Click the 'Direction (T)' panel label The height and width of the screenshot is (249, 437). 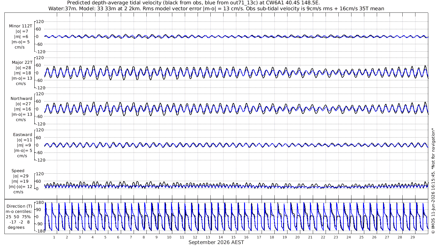[x=19, y=206]
